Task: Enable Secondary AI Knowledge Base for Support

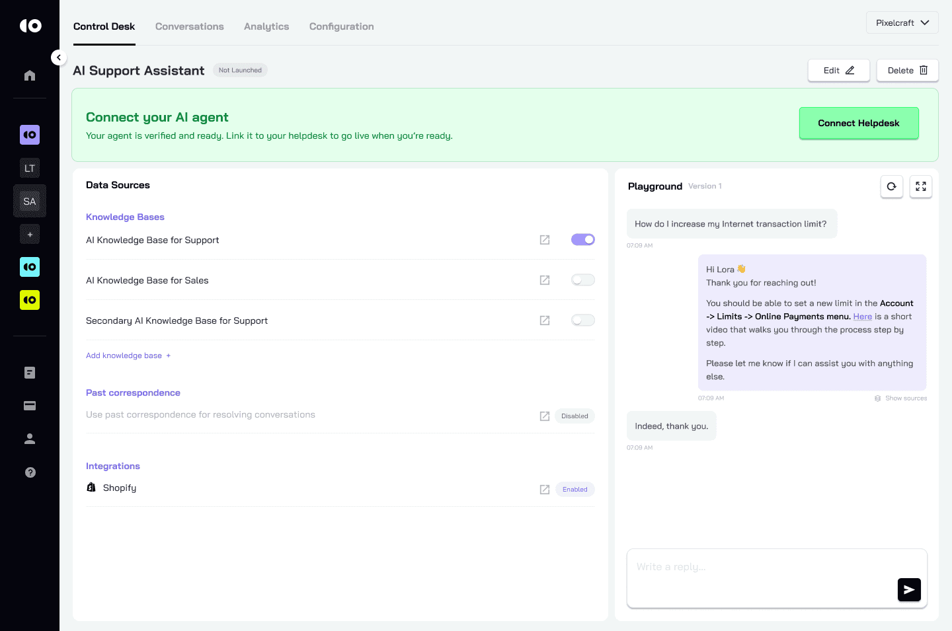Action: tap(582, 320)
